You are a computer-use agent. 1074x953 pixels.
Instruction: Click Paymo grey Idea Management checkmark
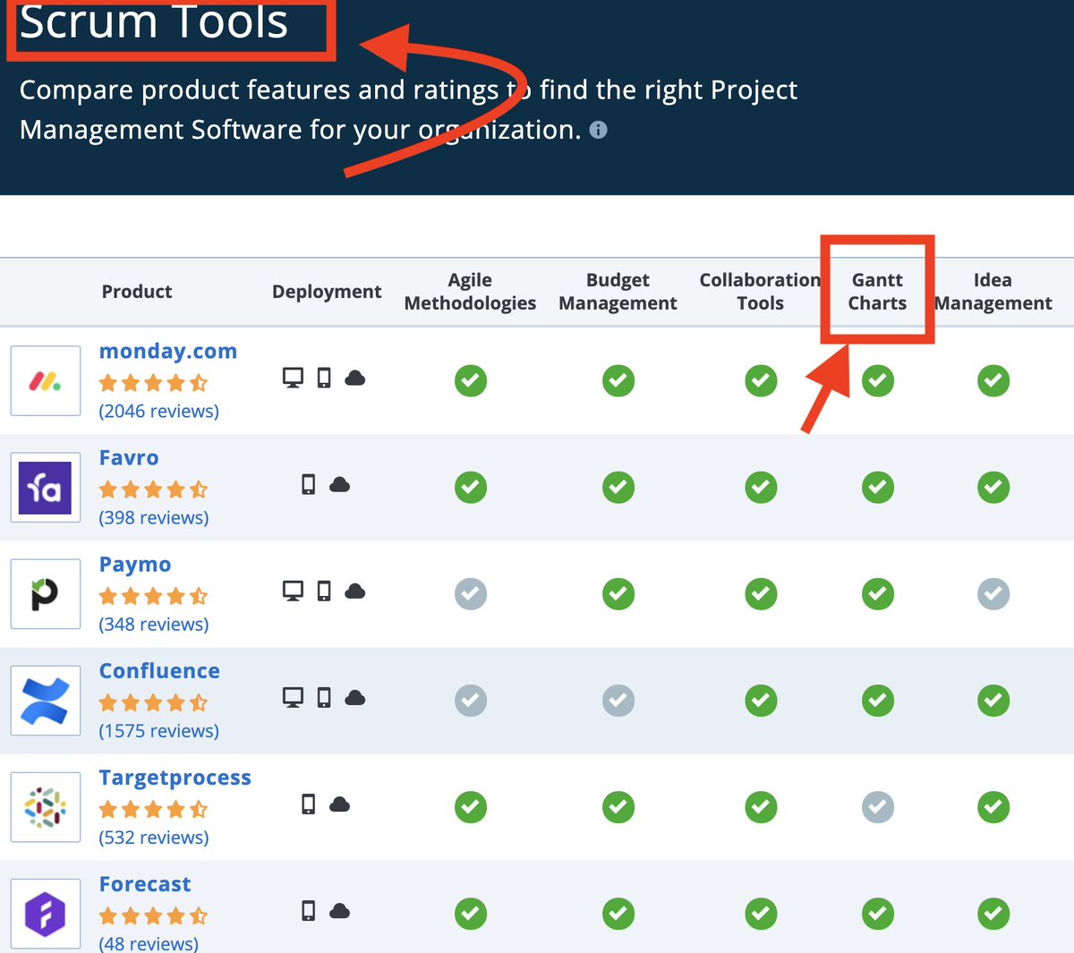993,593
